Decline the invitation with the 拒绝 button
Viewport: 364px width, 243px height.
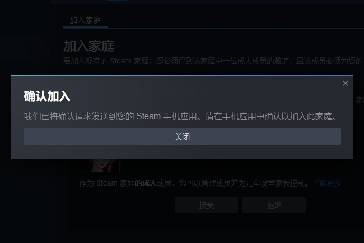(x=274, y=205)
